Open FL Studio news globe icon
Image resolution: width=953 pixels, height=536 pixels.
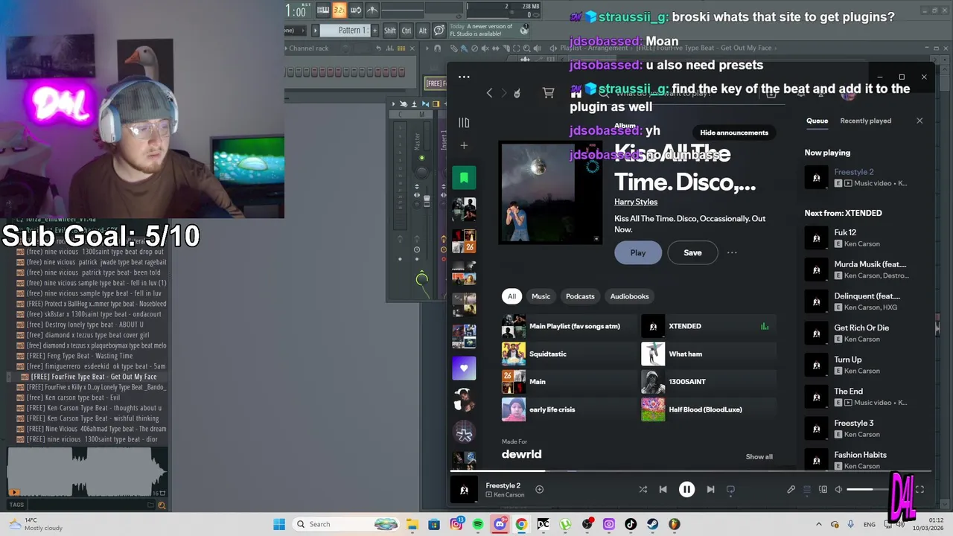coord(524,29)
